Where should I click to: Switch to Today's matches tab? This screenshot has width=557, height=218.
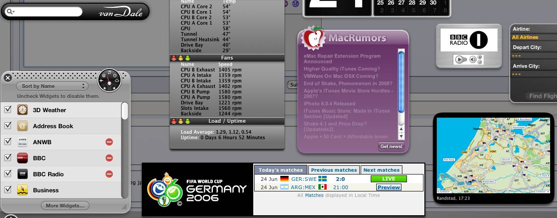[281, 170]
